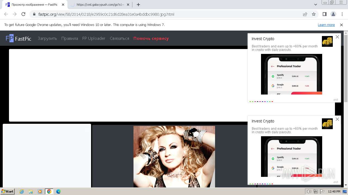Show the clock at 12:48 PM
The width and height of the screenshot is (348, 195).
334,191
